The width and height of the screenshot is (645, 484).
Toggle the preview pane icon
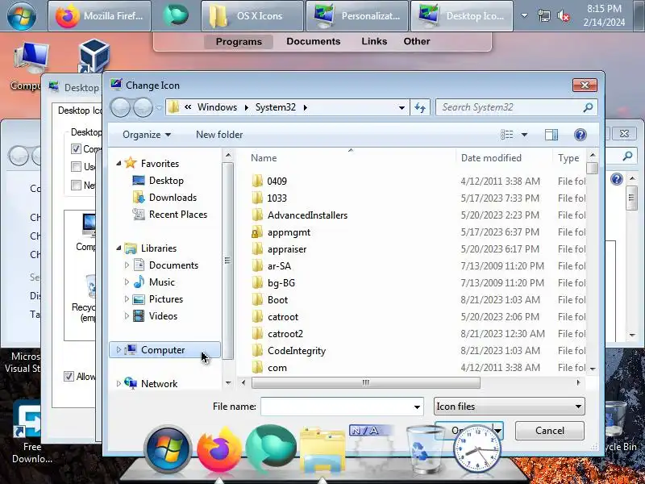pyautogui.click(x=551, y=135)
